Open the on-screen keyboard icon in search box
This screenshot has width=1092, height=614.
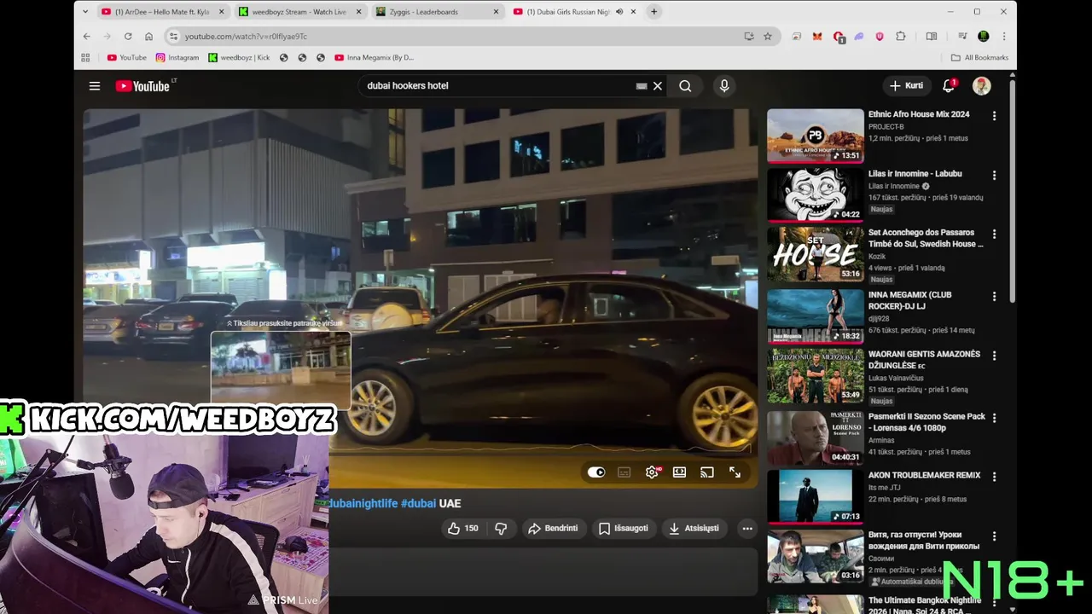coord(642,86)
